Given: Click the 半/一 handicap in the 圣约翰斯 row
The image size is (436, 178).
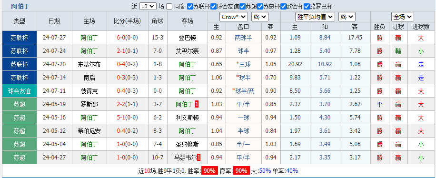Looking at the screenshot, I should 244,144.
